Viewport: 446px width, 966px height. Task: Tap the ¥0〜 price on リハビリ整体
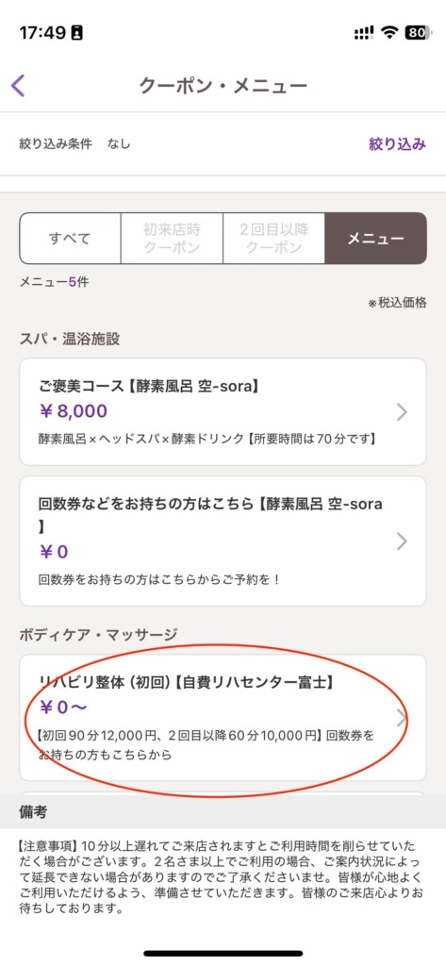pos(62,707)
